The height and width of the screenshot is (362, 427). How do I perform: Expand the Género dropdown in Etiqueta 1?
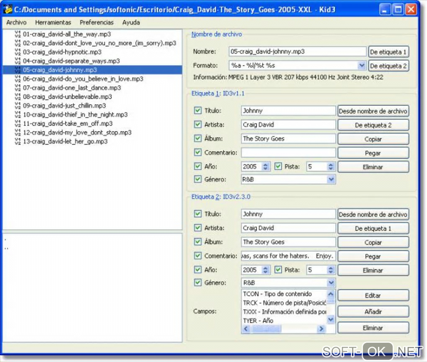pyautogui.click(x=331, y=180)
